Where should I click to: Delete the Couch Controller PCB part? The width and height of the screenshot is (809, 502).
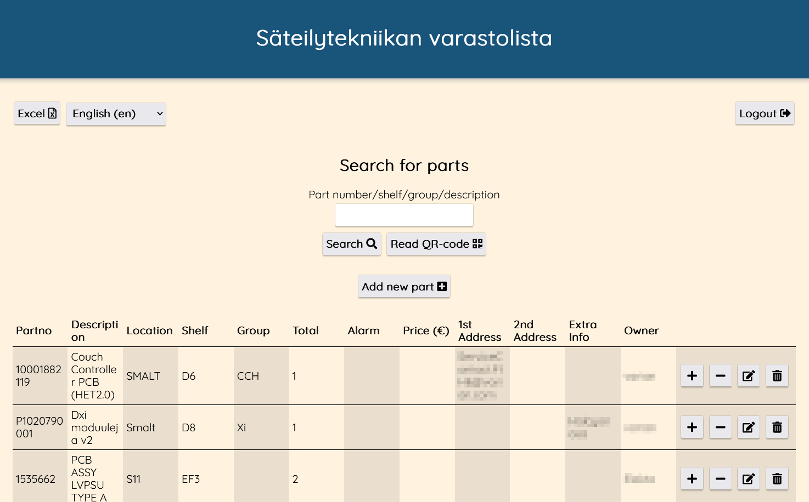coord(777,376)
